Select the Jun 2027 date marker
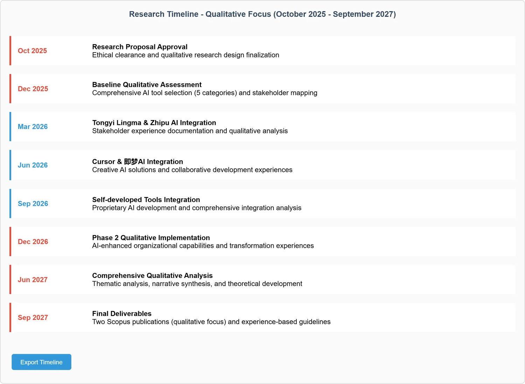Image resolution: width=525 pixels, height=384 pixels. pyautogui.click(x=33, y=280)
